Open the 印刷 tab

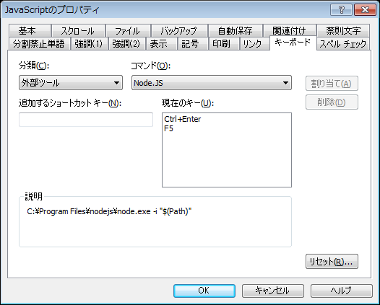click(224, 43)
